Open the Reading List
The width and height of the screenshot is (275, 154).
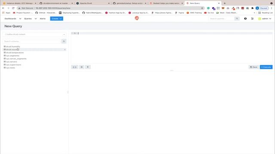pyautogui.click(x=266, y=13)
